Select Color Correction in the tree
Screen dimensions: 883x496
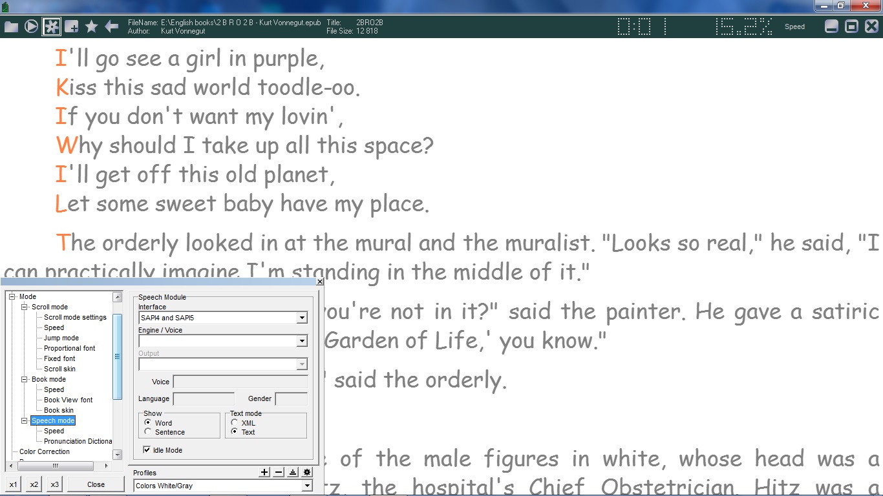(45, 451)
